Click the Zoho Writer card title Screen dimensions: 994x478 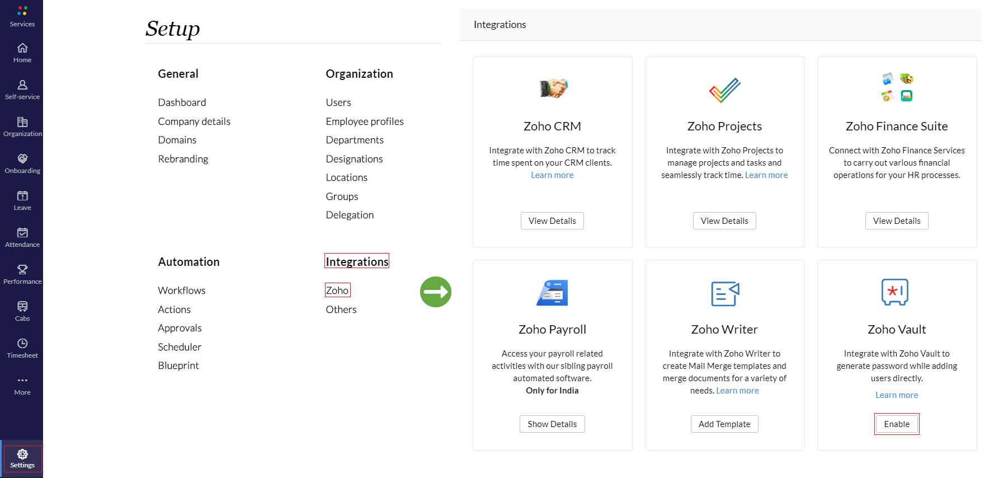724,330
